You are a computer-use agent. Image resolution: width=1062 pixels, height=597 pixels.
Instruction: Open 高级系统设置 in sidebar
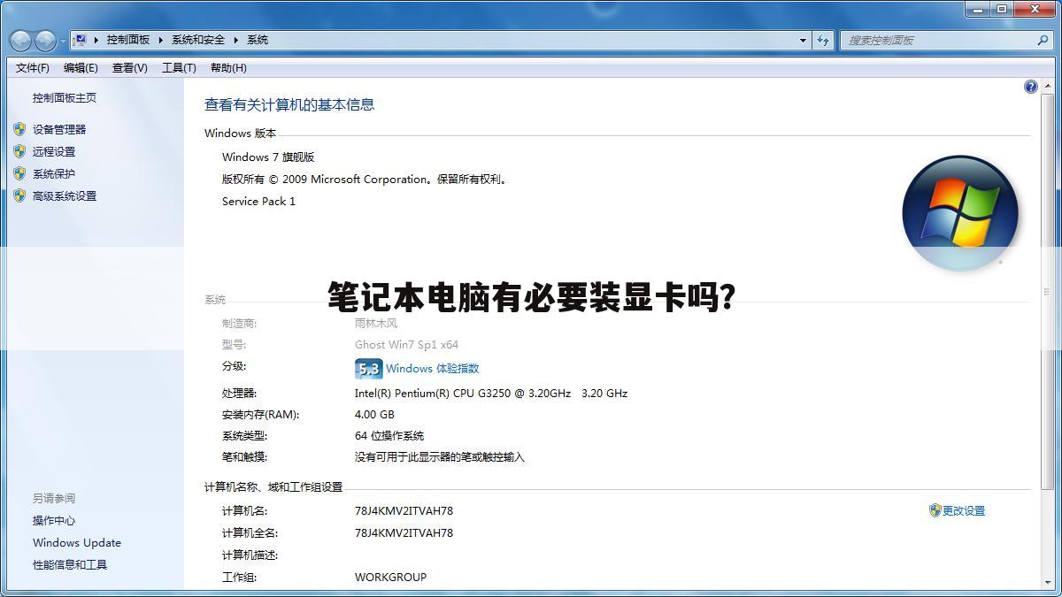click(x=65, y=195)
